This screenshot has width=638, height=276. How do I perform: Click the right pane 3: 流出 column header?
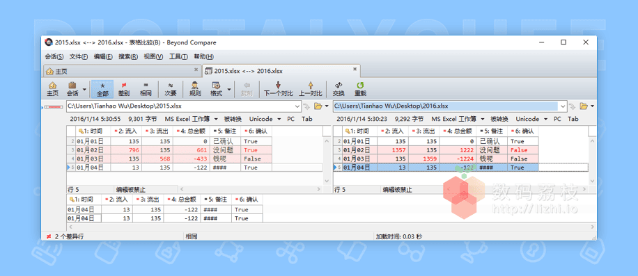point(424,131)
